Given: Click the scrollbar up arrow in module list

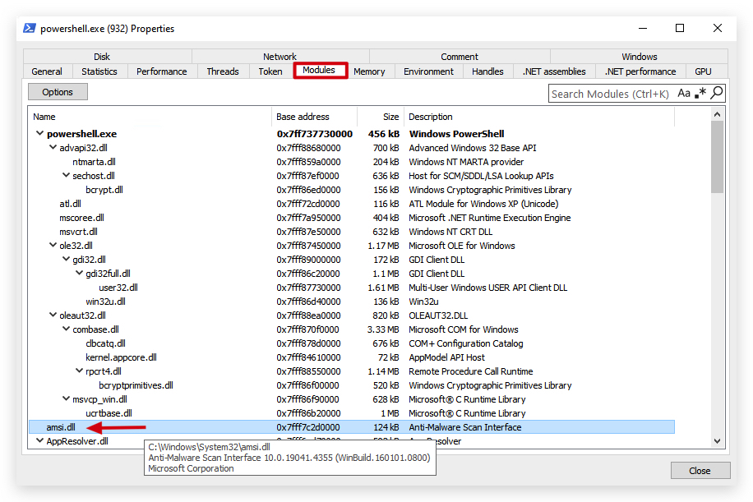Looking at the screenshot, I should coord(717,114).
